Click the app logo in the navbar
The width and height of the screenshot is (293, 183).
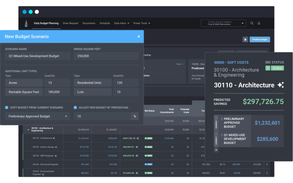(25, 23)
